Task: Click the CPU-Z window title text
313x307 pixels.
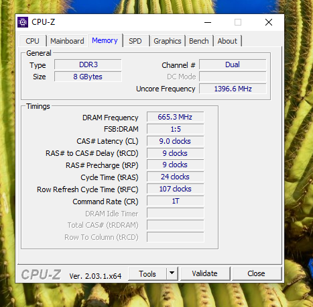Action: [44, 22]
